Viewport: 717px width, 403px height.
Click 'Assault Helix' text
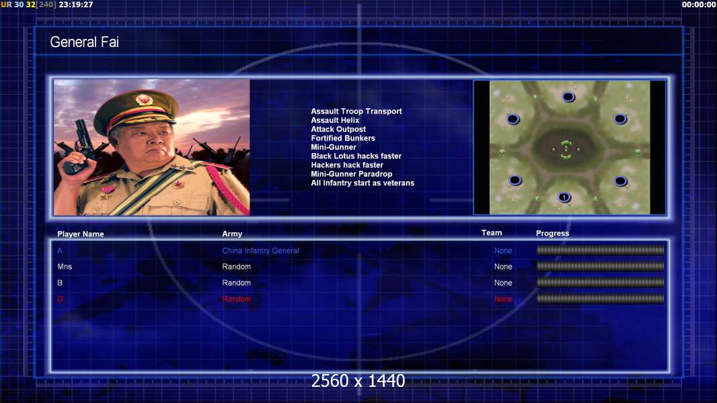(335, 120)
